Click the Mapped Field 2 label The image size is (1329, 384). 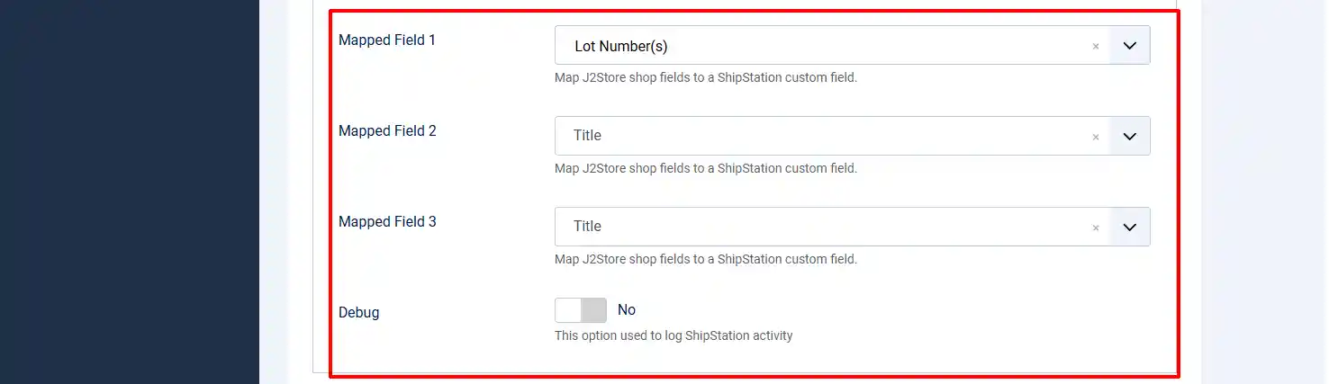387,130
